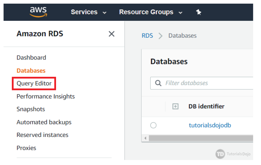Navigate to Proxies
The width and height of the screenshot is (261, 165).
click(x=26, y=148)
